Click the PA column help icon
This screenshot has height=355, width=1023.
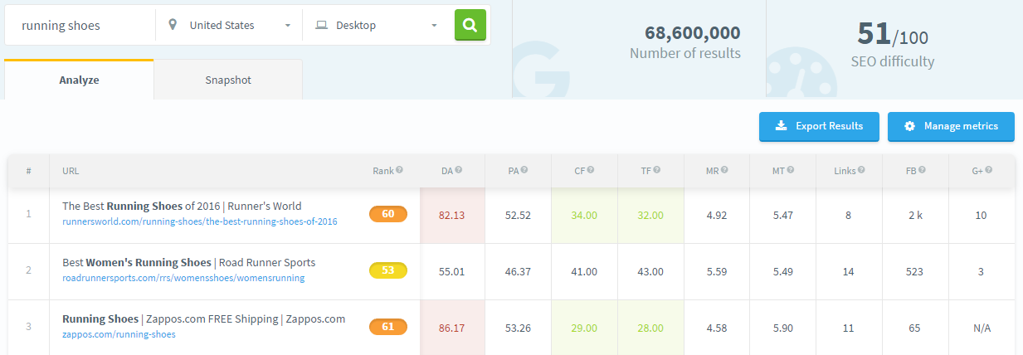point(524,170)
